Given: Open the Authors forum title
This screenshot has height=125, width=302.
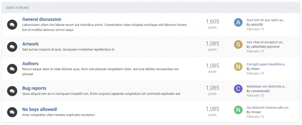Looking at the screenshot, I should click(30, 64).
